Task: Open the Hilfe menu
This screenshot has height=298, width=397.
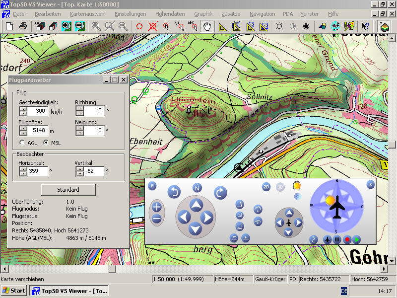Action: [333, 14]
